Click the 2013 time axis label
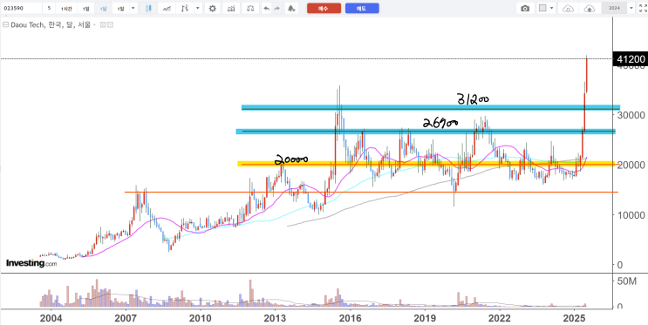The width and height of the screenshot is (648, 325). [x=276, y=319]
